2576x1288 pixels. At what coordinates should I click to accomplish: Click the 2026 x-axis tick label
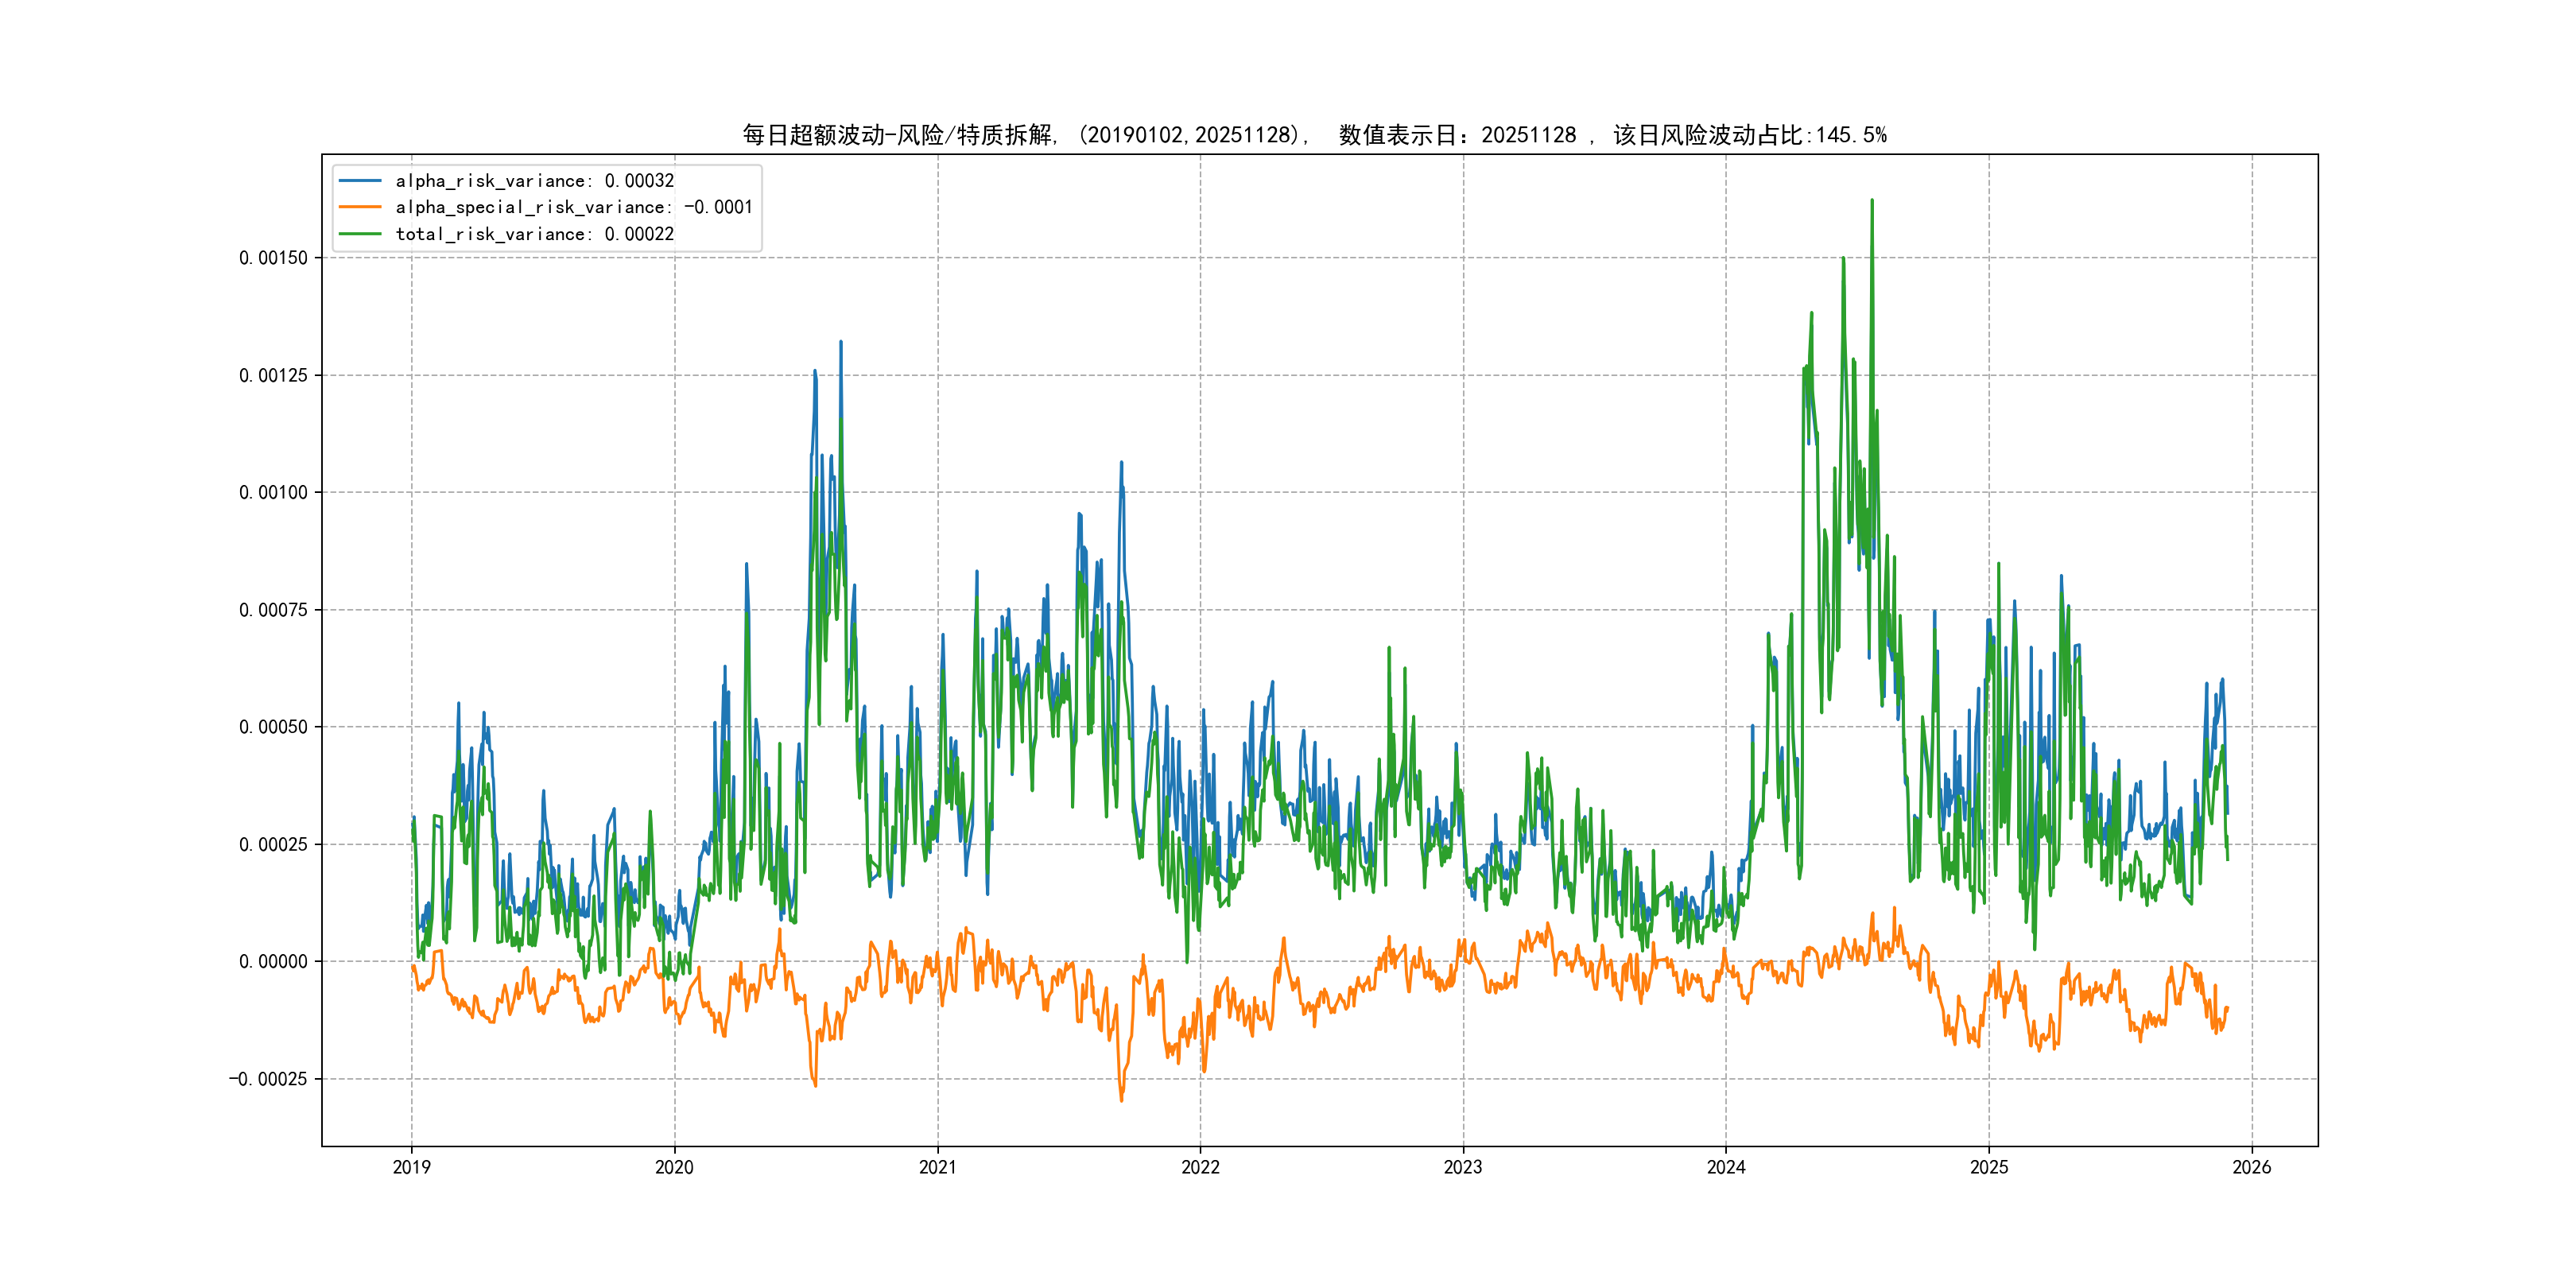point(2252,1167)
